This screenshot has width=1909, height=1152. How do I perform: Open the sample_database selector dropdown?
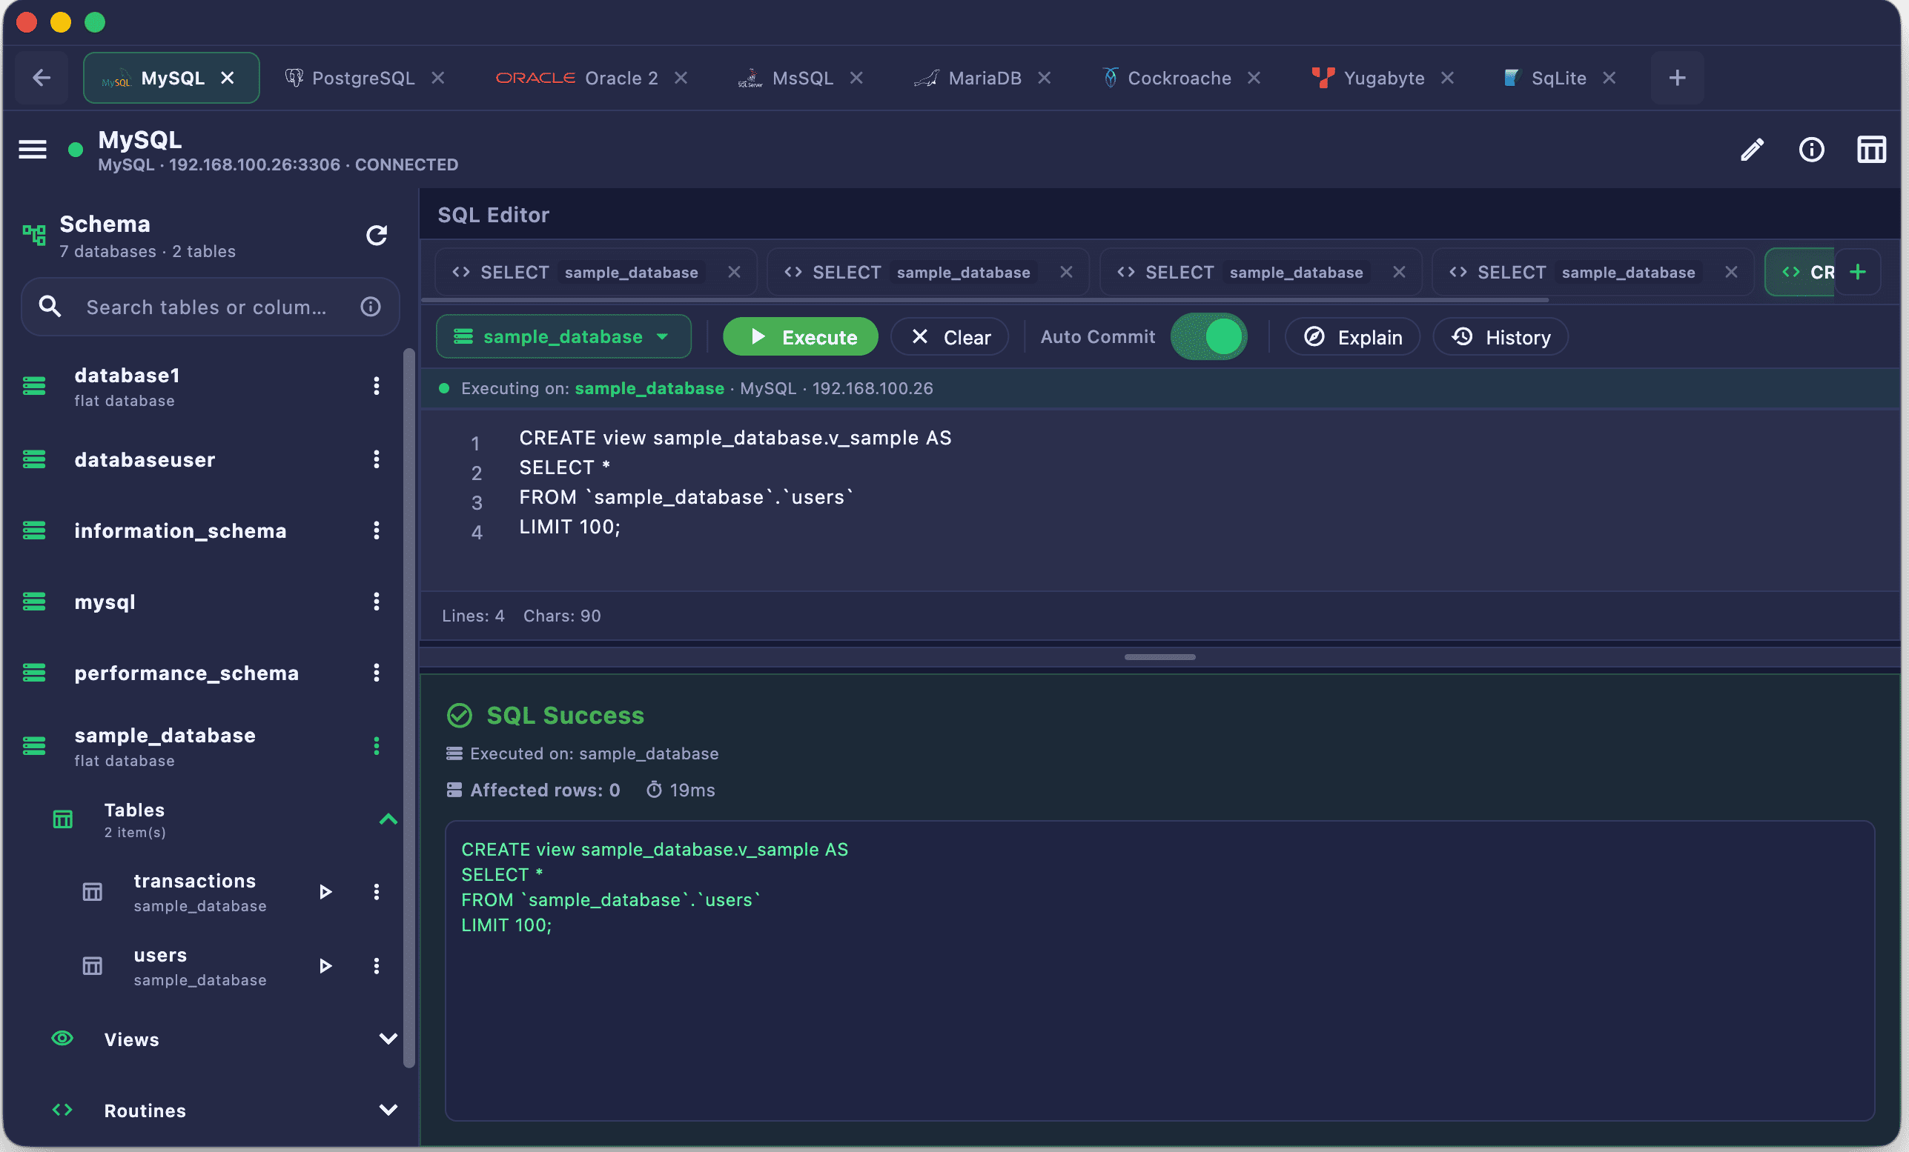pos(563,337)
